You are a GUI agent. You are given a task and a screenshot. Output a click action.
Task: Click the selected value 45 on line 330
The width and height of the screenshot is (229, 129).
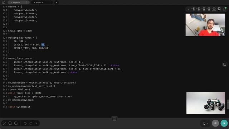43,44
